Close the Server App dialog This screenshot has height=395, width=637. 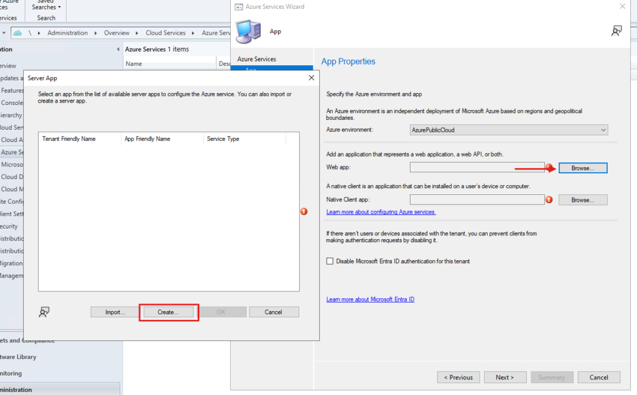311,78
